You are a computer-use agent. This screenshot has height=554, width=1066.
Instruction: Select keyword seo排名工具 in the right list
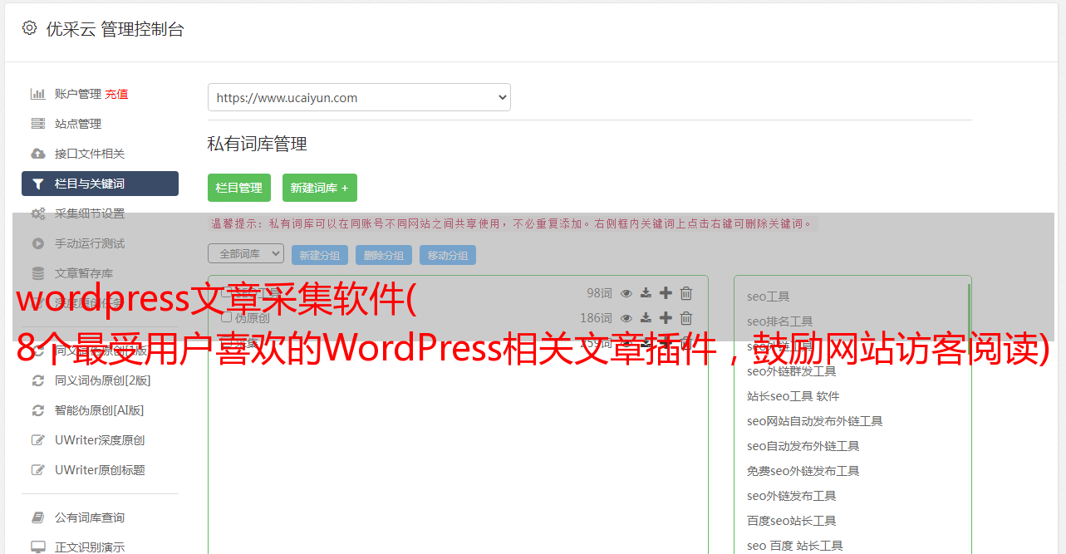pyautogui.click(x=780, y=321)
